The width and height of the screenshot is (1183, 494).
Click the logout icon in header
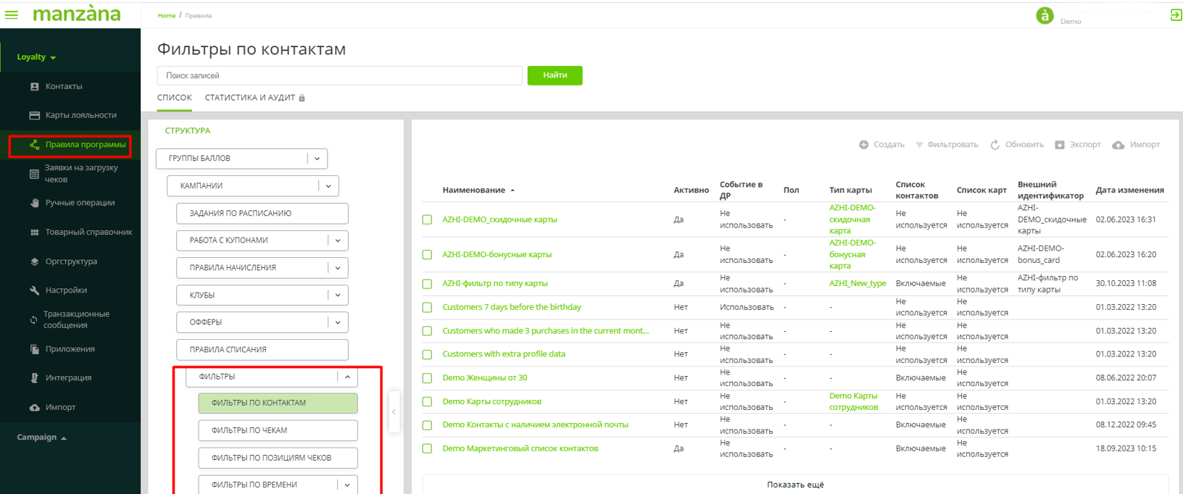(x=1176, y=15)
